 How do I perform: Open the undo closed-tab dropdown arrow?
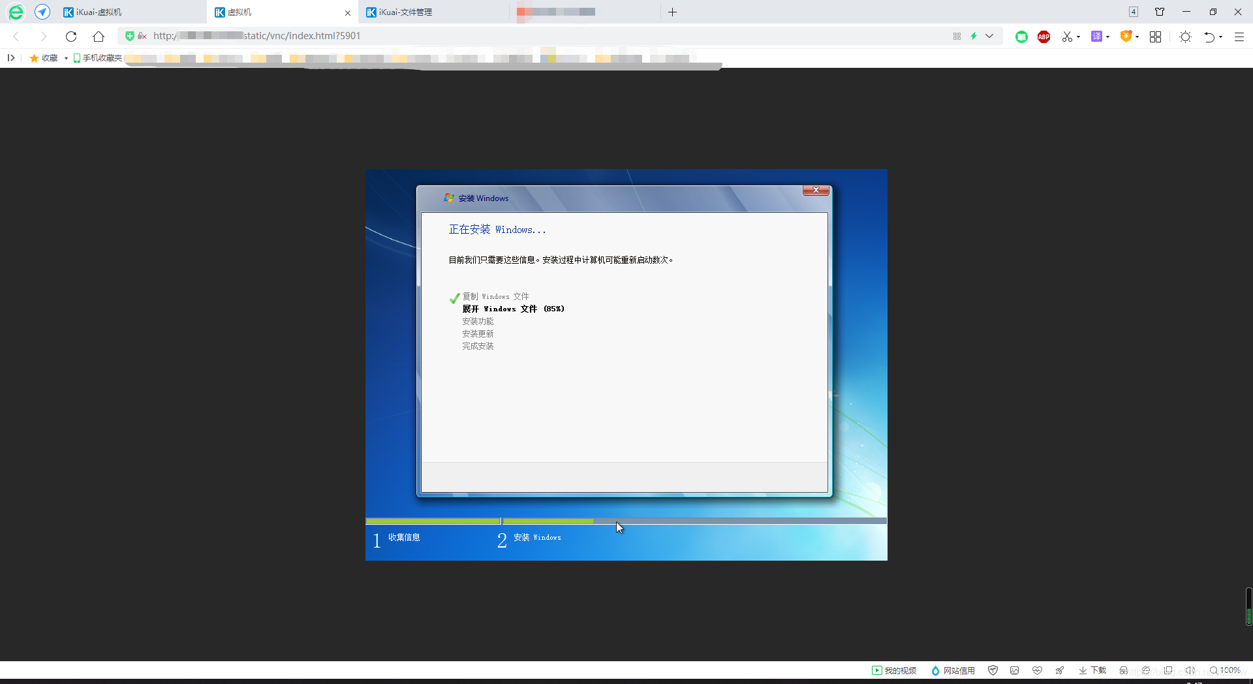[1220, 37]
